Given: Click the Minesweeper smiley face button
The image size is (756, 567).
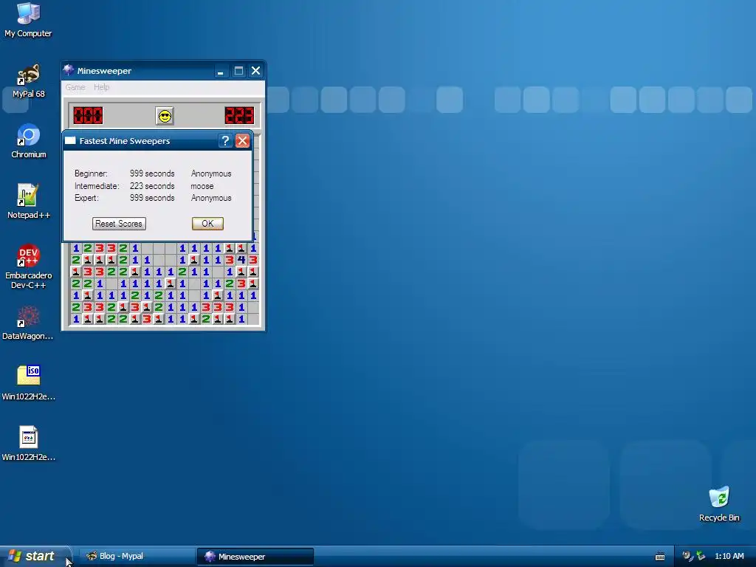Looking at the screenshot, I should click(x=165, y=116).
